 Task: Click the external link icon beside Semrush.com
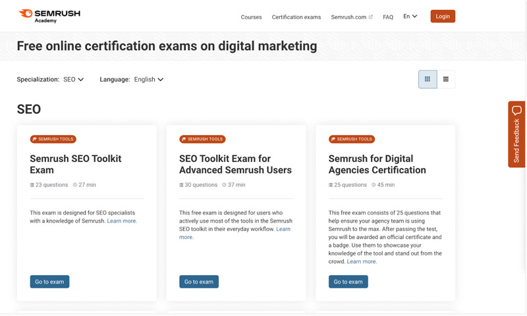(371, 17)
